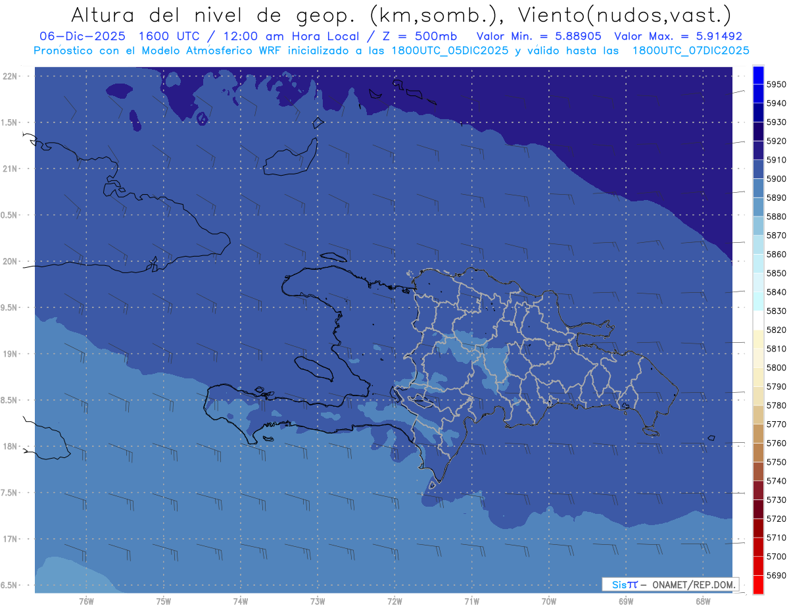Click the "5920" colorbar label
Screen dimensions: 789x610
776,141
